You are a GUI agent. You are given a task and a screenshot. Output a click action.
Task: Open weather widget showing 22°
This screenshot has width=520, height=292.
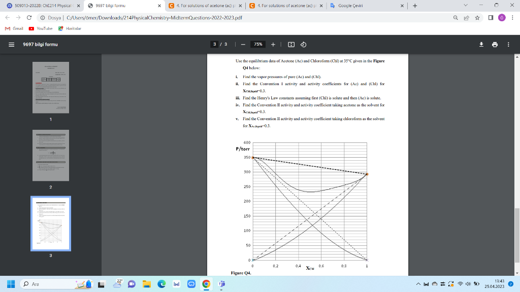coord(118,284)
